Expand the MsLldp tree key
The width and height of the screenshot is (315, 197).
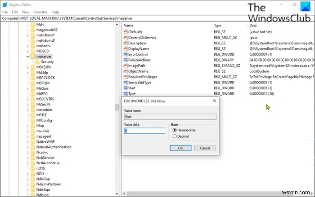(x=28, y=73)
